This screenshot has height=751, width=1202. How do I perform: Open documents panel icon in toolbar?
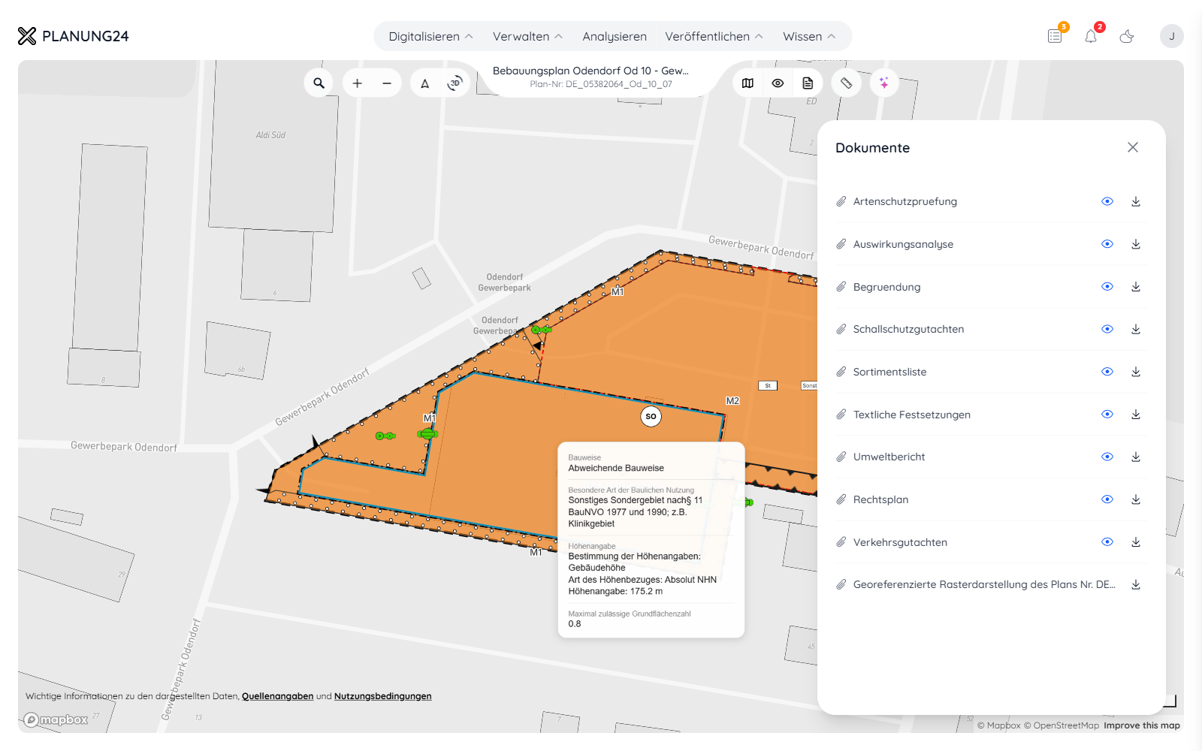[x=808, y=83]
